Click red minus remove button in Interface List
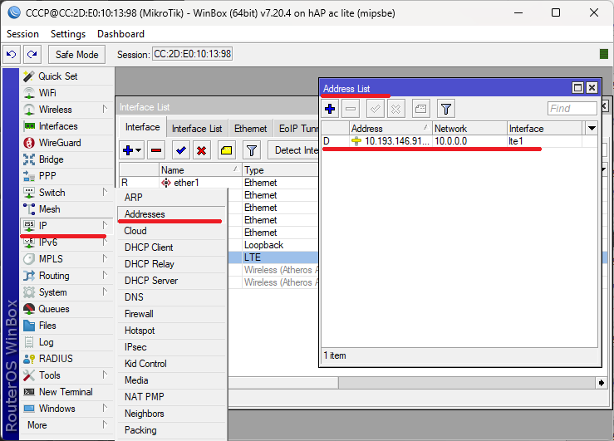The image size is (614, 441). coord(155,150)
